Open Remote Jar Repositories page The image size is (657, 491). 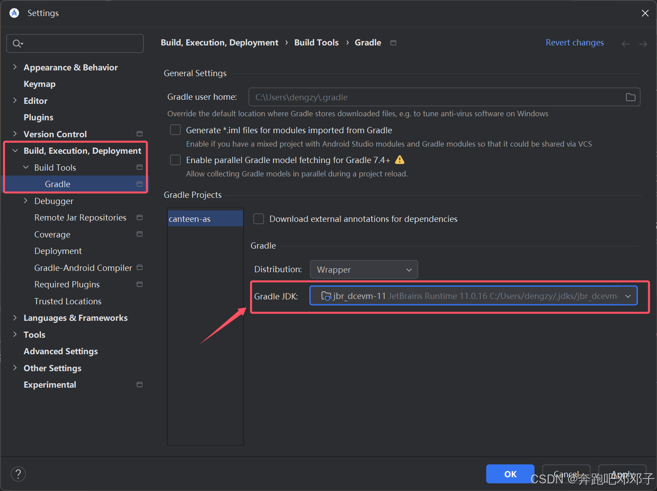click(x=80, y=217)
